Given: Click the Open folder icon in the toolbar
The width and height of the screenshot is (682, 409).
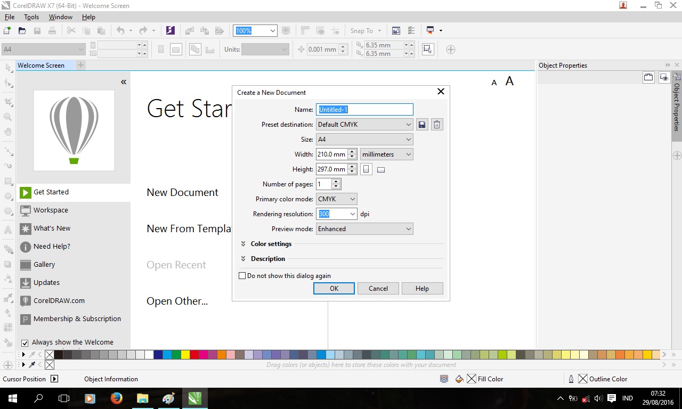Looking at the screenshot, I should pyautogui.click(x=22, y=31).
